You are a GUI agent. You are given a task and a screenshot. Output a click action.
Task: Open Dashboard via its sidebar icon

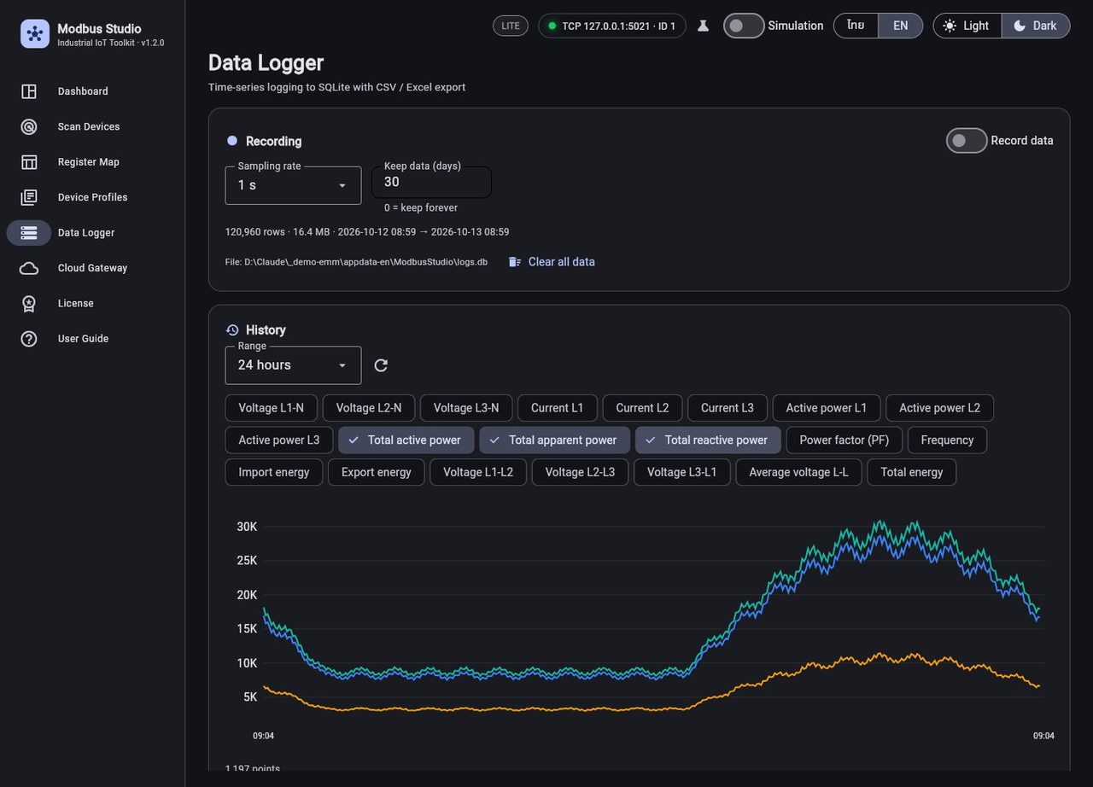(29, 91)
